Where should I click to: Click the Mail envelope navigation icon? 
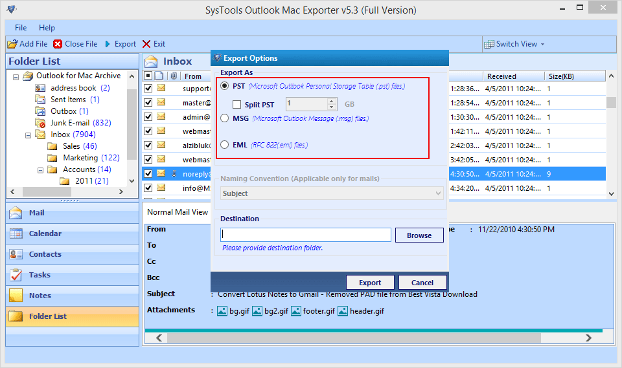(x=16, y=213)
